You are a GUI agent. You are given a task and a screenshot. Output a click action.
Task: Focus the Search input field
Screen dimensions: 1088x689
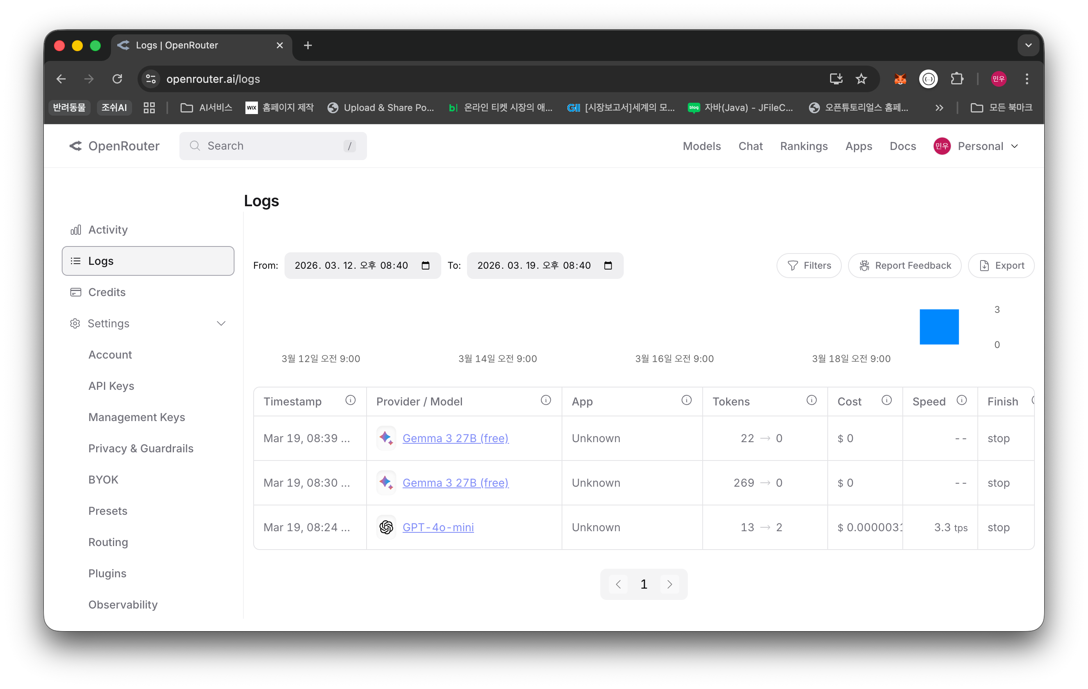coord(273,146)
